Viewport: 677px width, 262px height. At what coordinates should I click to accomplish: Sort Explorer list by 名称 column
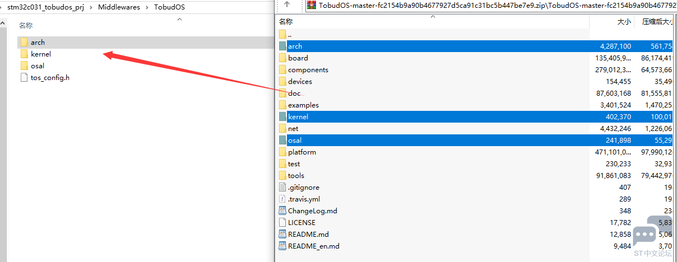pyautogui.click(x=26, y=25)
